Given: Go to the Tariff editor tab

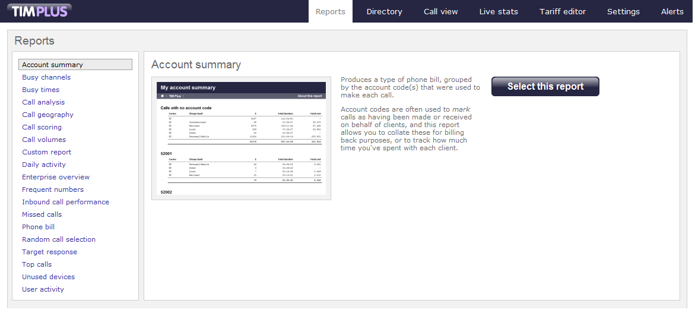Looking at the screenshot, I should pyautogui.click(x=562, y=11).
